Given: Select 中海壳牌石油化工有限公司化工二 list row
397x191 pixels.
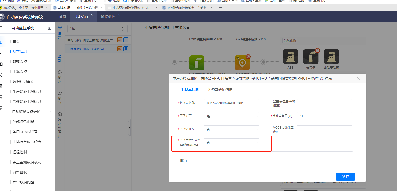Looking at the screenshot, I should pos(98,40).
